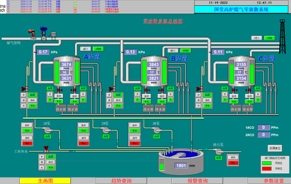The height and width of the screenshot is (184, 291).
Task: Click the 3#泵 pump icon
Action: pos(157,130)
